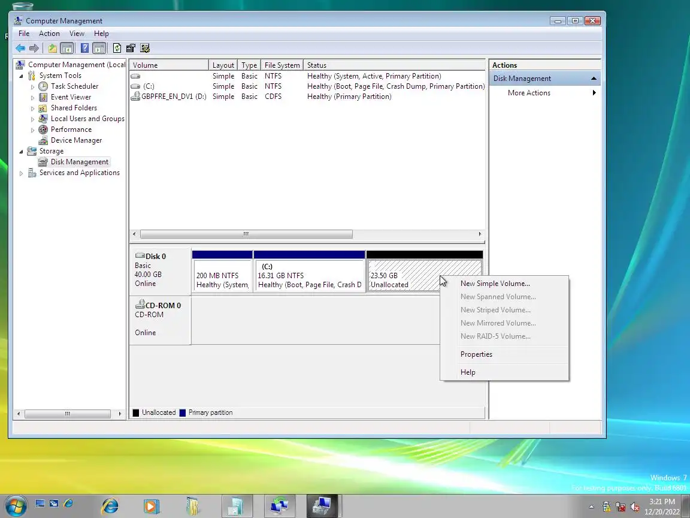Collapse the Disk Management actions section
This screenshot has height=518, width=690.
click(x=594, y=79)
